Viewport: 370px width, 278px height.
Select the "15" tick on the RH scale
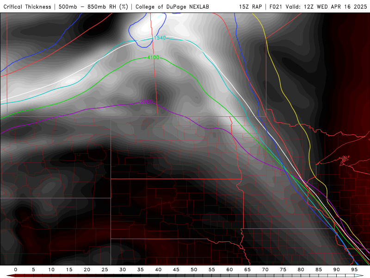coord(69,270)
